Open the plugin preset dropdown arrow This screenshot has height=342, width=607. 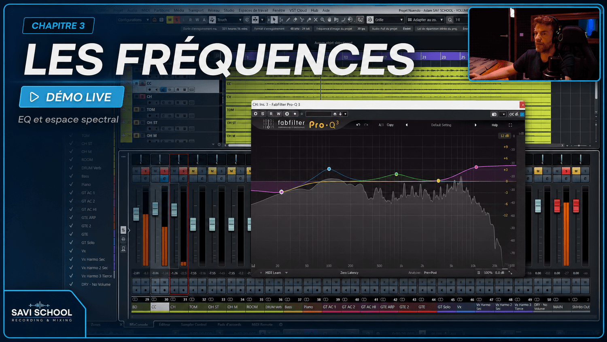(x=345, y=114)
